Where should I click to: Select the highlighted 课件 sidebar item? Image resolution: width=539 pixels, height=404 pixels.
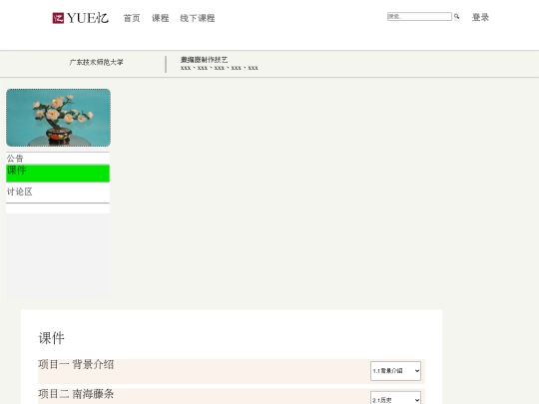coord(58,174)
